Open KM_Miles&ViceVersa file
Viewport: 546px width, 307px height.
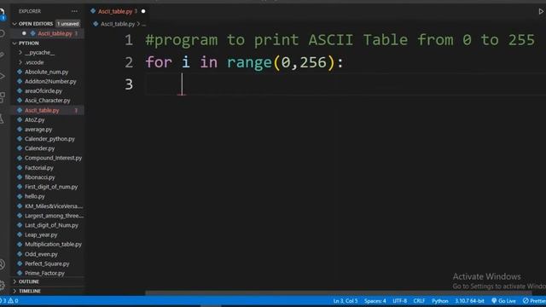pyautogui.click(x=54, y=206)
